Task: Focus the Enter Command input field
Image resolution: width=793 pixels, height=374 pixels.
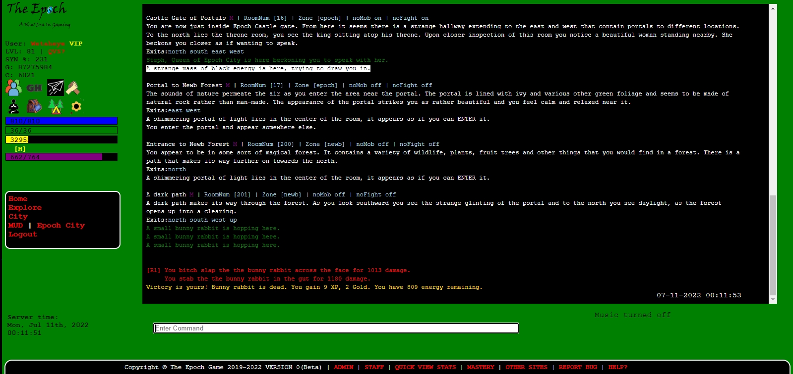Action: coord(336,328)
